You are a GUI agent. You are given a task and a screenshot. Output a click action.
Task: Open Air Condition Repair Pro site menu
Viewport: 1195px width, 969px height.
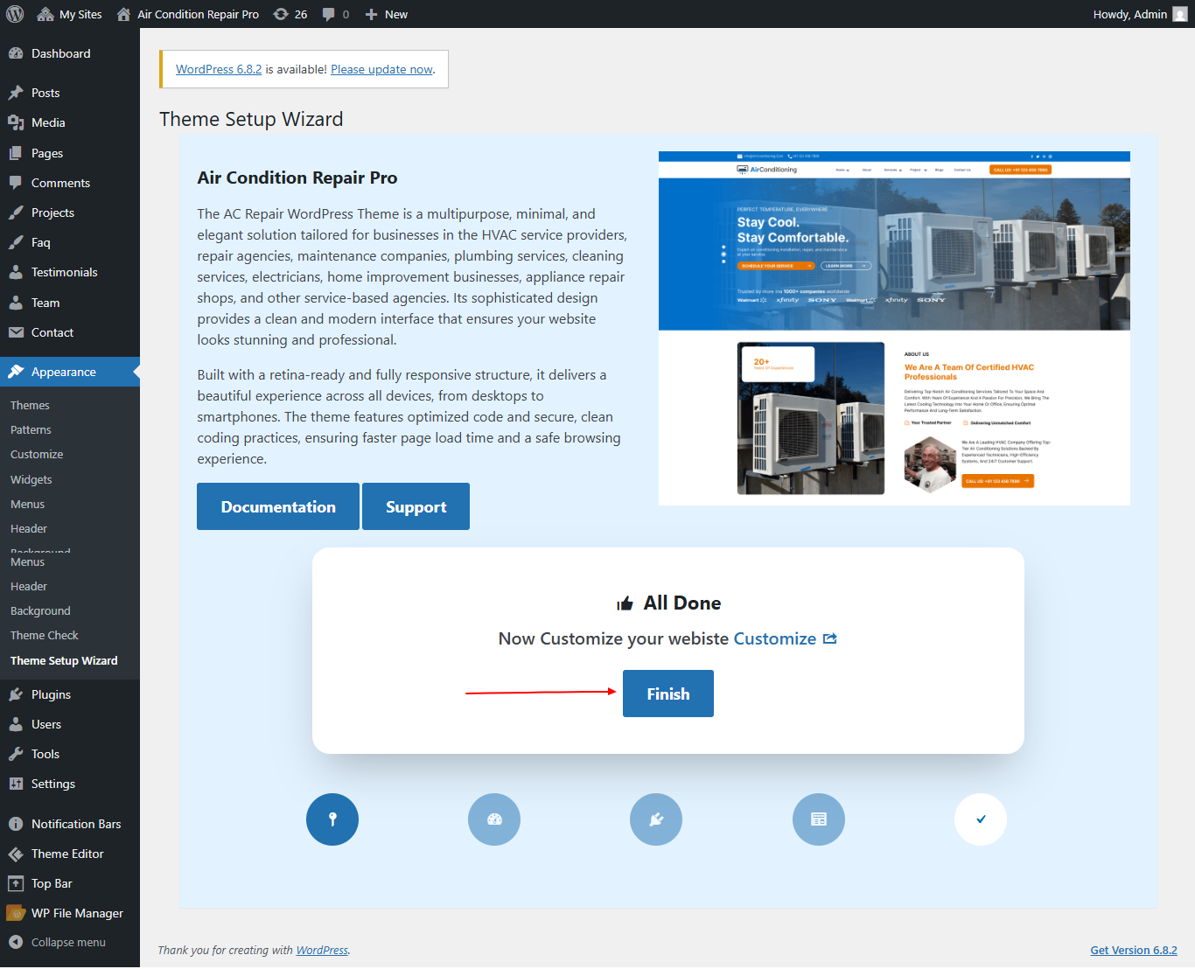188,14
